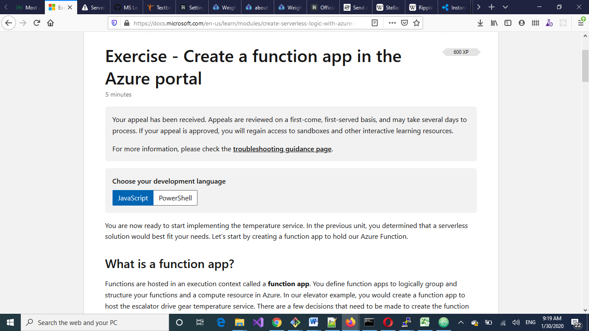Launch Visual Studio from the taskbar

click(x=258, y=322)
